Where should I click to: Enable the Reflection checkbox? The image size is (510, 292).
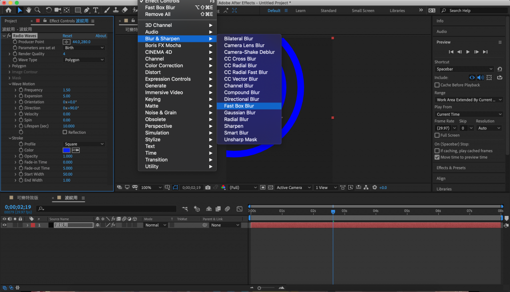65,132
